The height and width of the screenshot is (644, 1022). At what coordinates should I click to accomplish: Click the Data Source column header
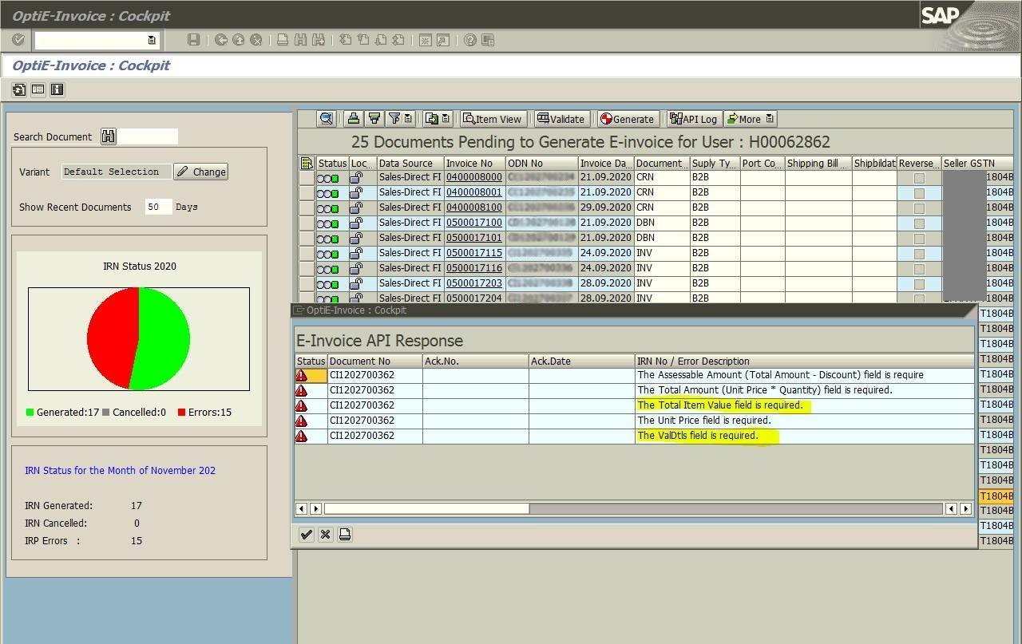coord(410,163)
